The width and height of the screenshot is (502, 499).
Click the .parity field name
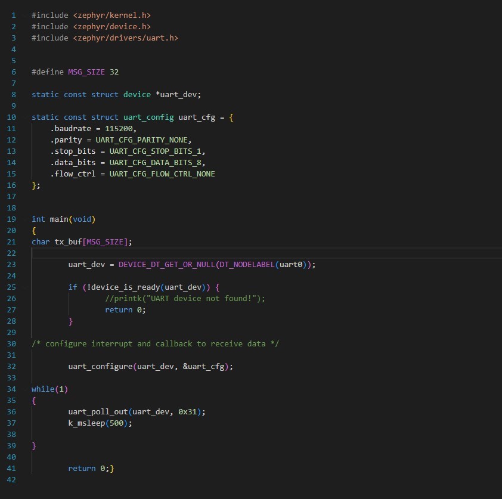(66, 140)
